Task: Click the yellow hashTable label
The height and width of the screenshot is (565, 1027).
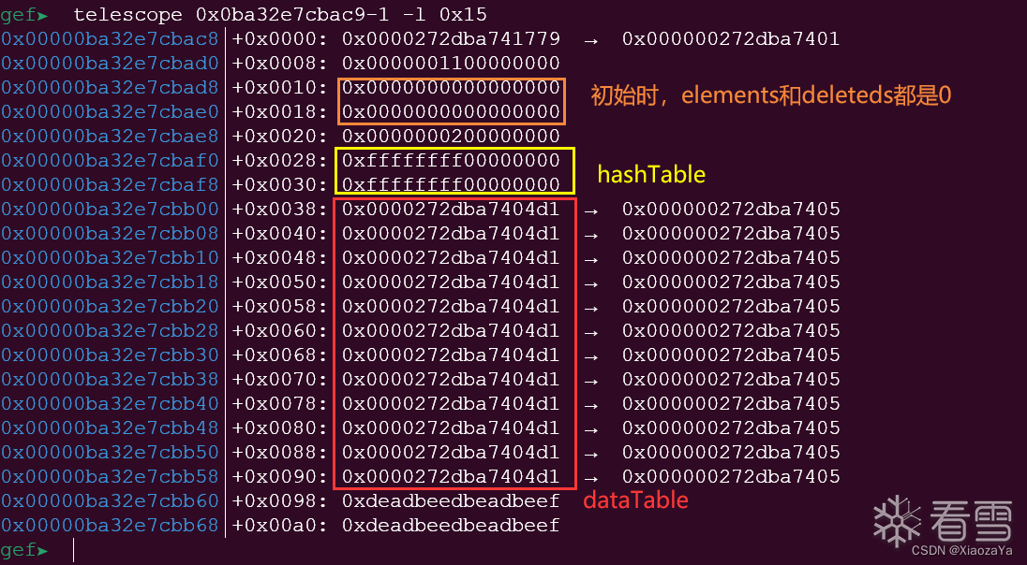Action: point(650,175)
